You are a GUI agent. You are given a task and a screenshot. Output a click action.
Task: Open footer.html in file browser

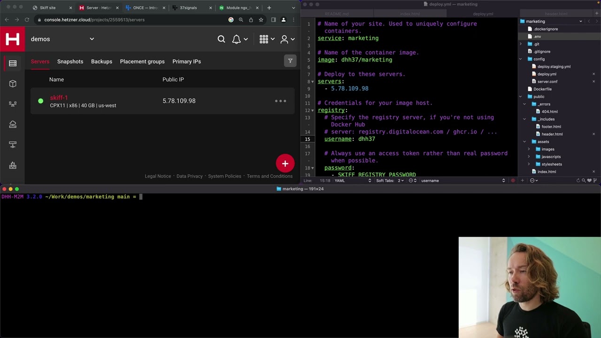click(551, 127)
